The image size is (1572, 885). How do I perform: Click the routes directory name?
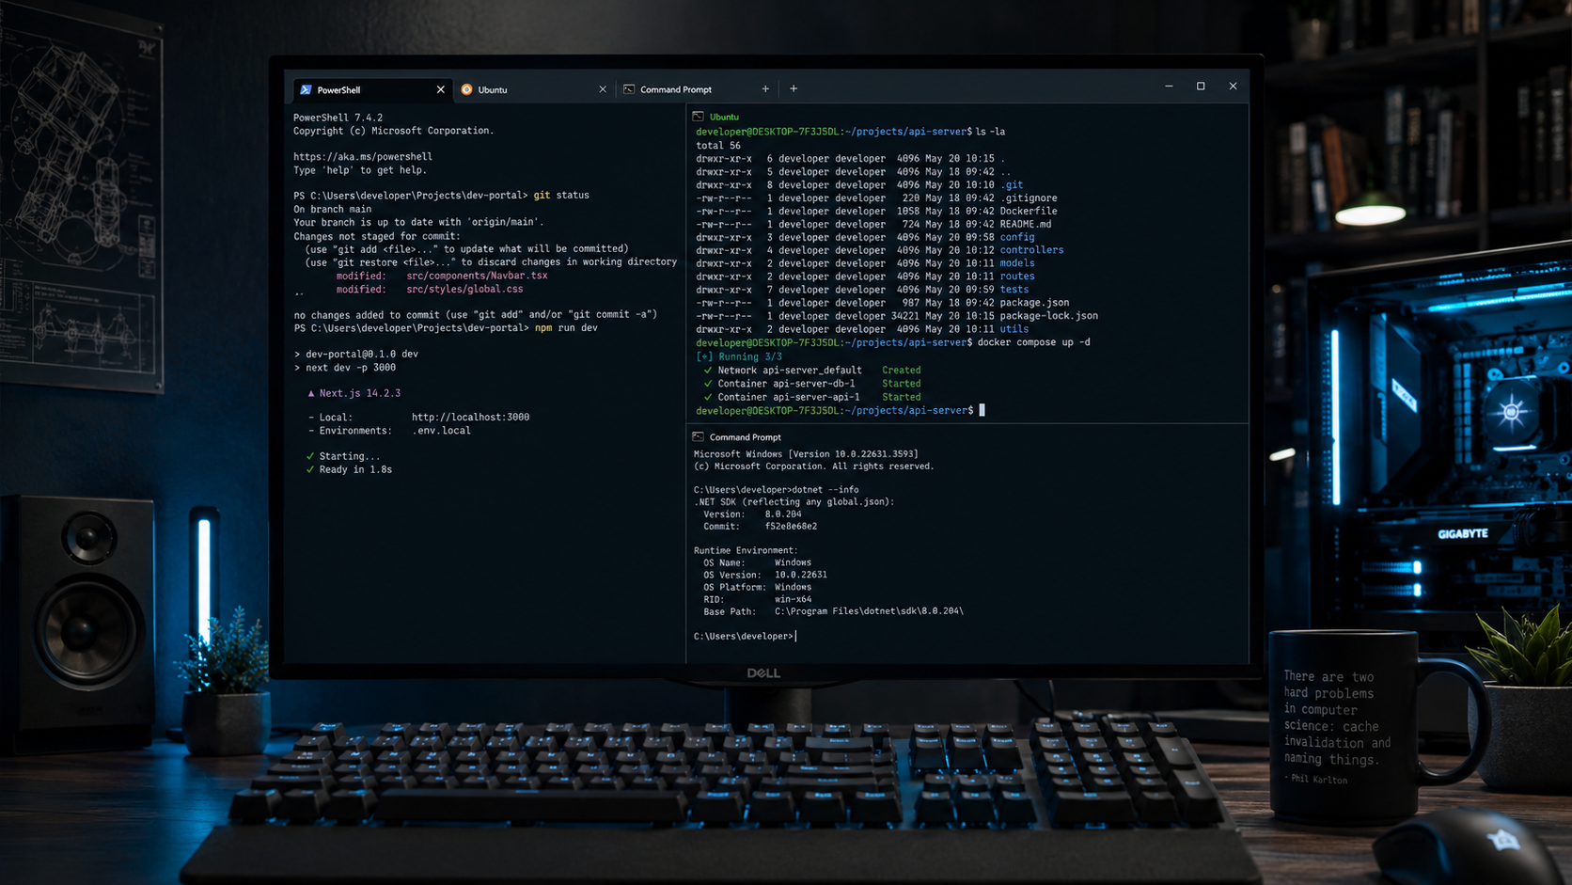1017,277
